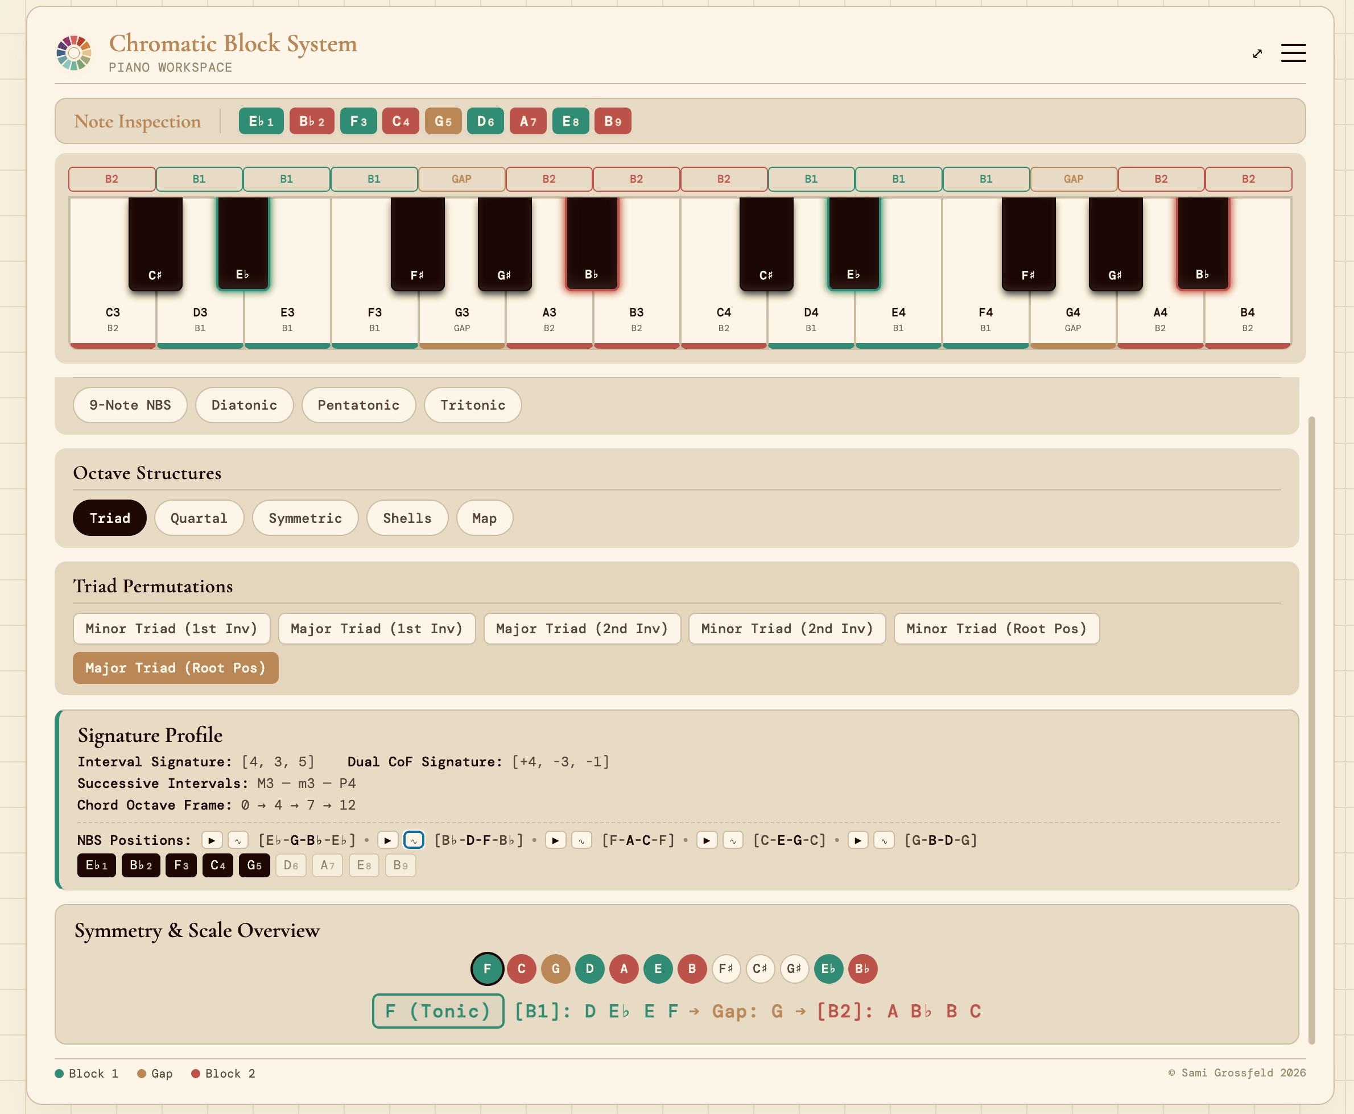Play the G-B-D-G NBS position
Screen dimensions: 1354x1114
pos(858,840)
